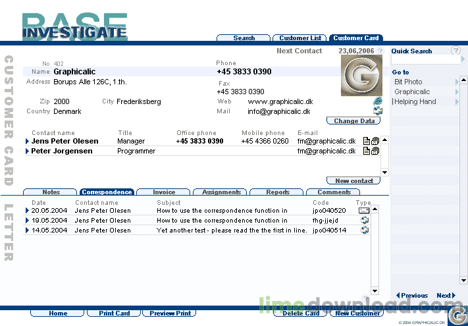Screen dimensions: 468x326
Task: Switch to the Invoice tab
Action: [163, 192]
